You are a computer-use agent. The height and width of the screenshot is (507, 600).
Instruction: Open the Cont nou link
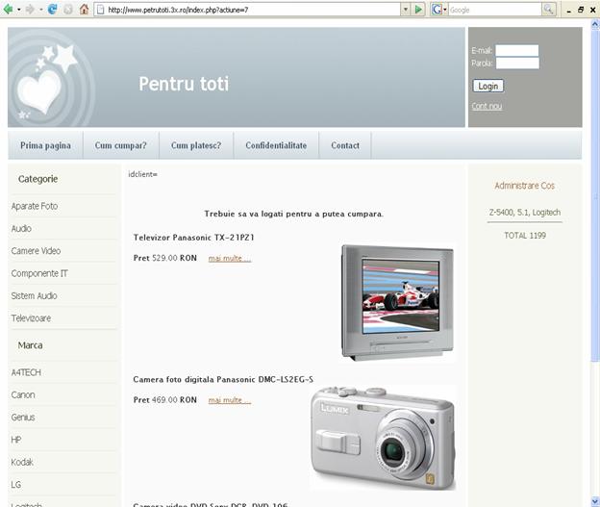pos(487,106)
